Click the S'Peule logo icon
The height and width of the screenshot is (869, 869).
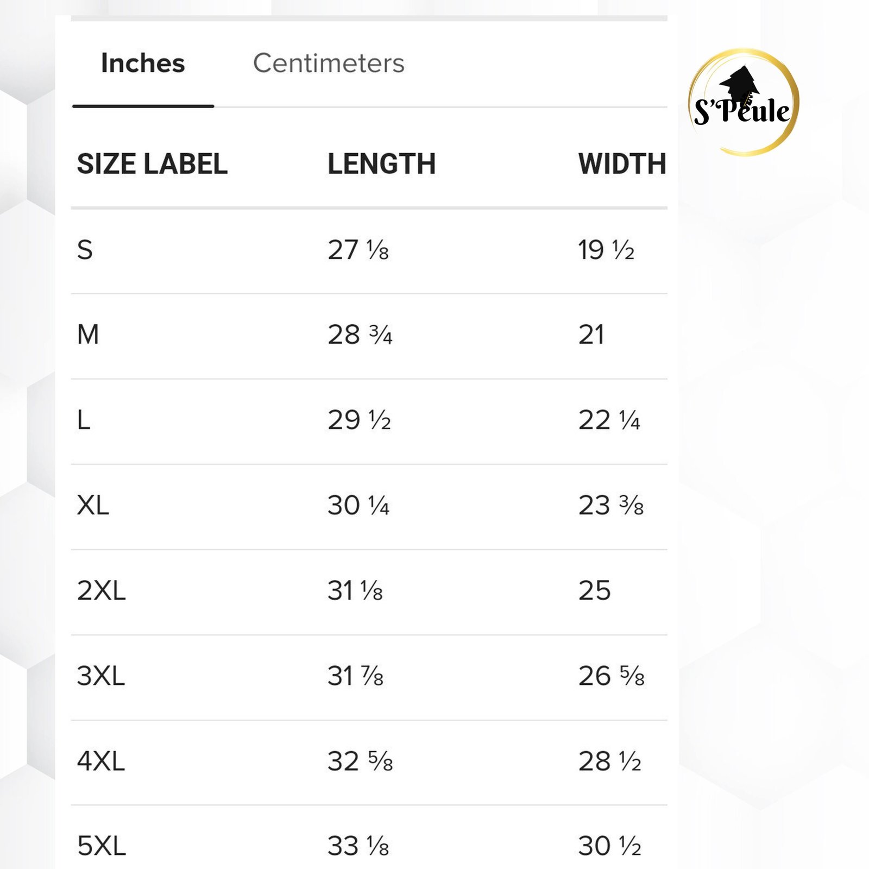tap(743, 102)
